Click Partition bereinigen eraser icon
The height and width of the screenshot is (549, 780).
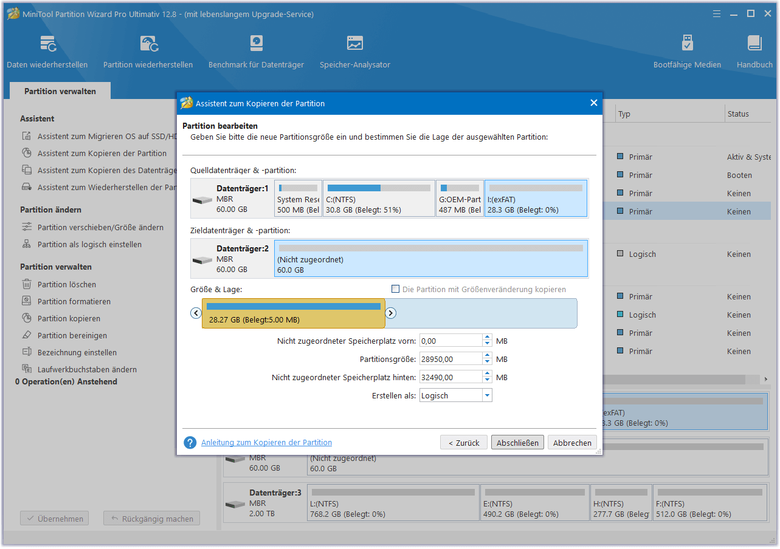pos(27,335)
